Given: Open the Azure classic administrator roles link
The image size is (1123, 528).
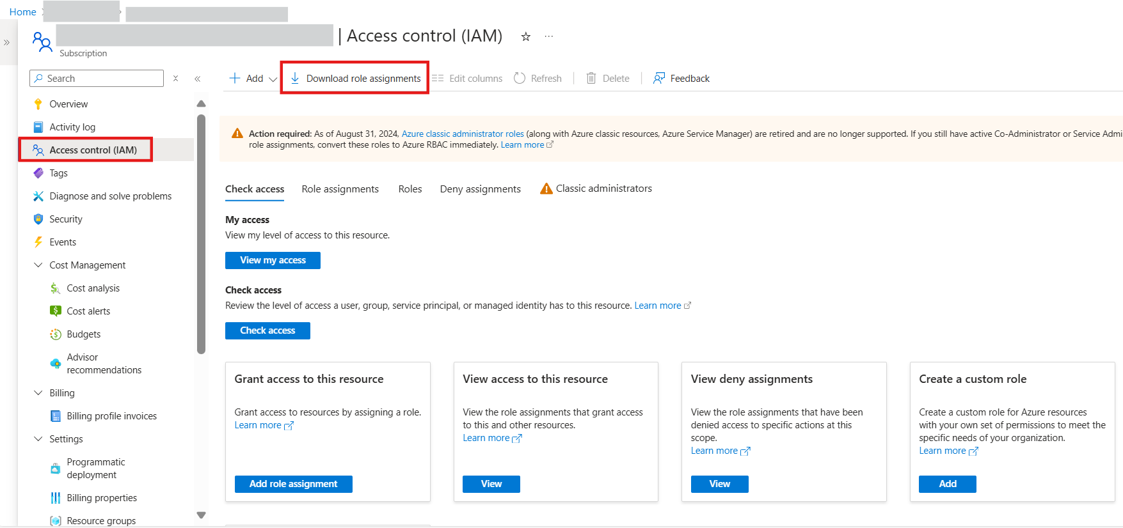Looking at the screenshot, I should 463,134.
